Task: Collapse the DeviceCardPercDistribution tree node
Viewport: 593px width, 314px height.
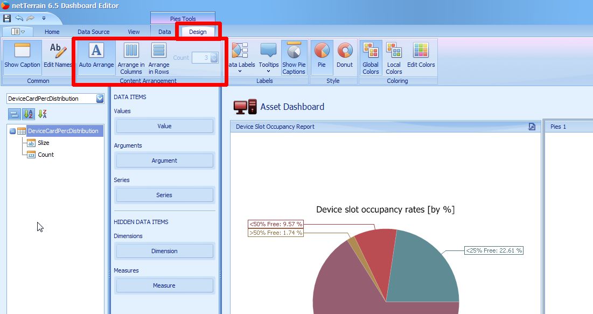Action: click(12, 131)
